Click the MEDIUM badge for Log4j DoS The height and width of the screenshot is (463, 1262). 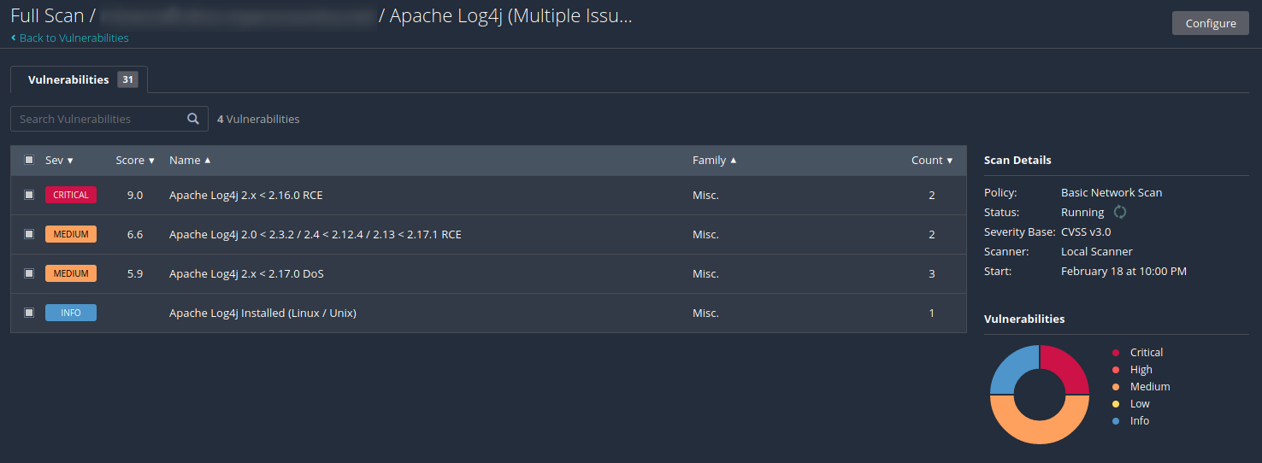71,273
